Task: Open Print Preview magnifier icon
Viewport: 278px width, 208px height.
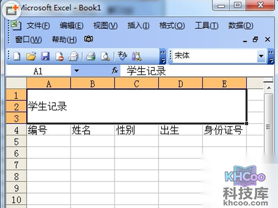Action: (x=105, y=56)
